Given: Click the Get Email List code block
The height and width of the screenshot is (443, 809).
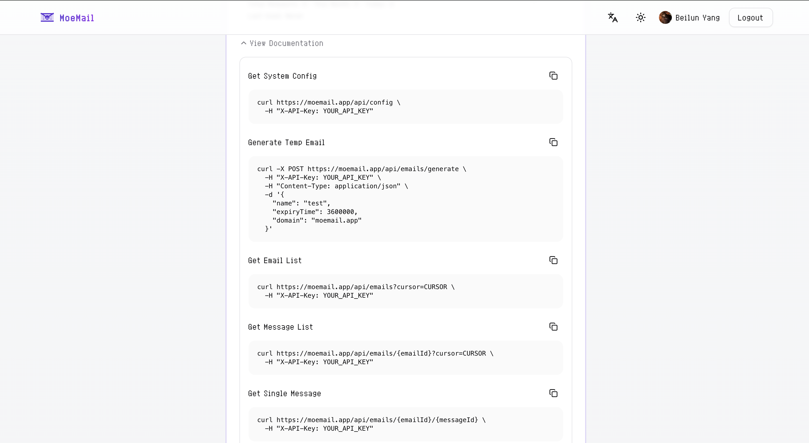Looking at the screenshot, I should tap(405, 291).
